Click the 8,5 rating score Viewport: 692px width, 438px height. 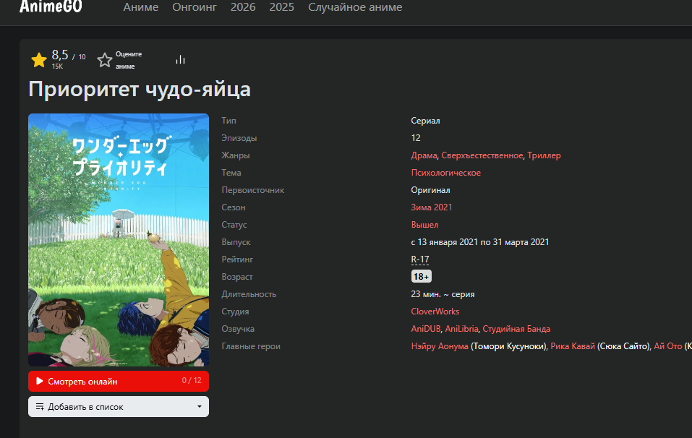60,55
